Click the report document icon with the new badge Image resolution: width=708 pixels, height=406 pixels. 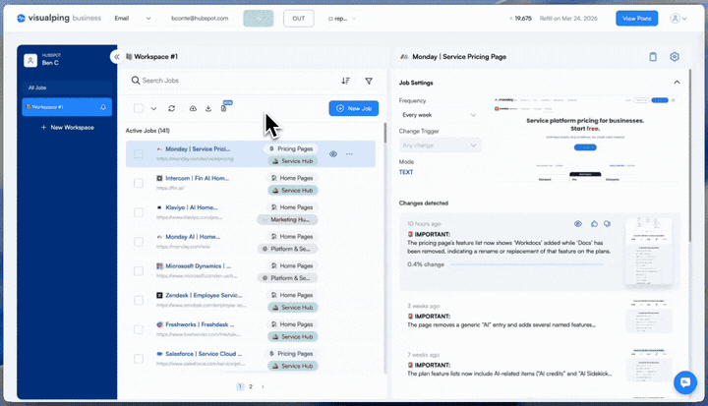[x=224, y=108]
